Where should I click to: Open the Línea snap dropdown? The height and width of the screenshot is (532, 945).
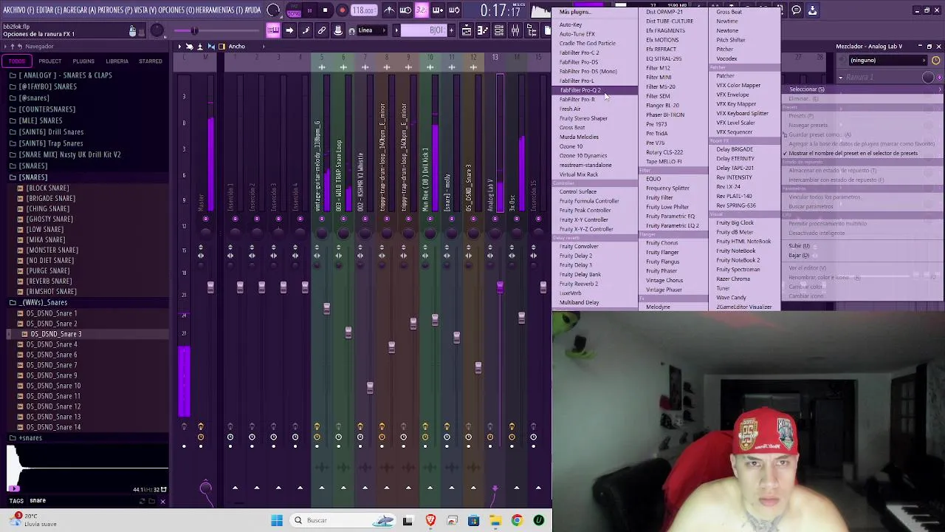(x=373, y=30)
